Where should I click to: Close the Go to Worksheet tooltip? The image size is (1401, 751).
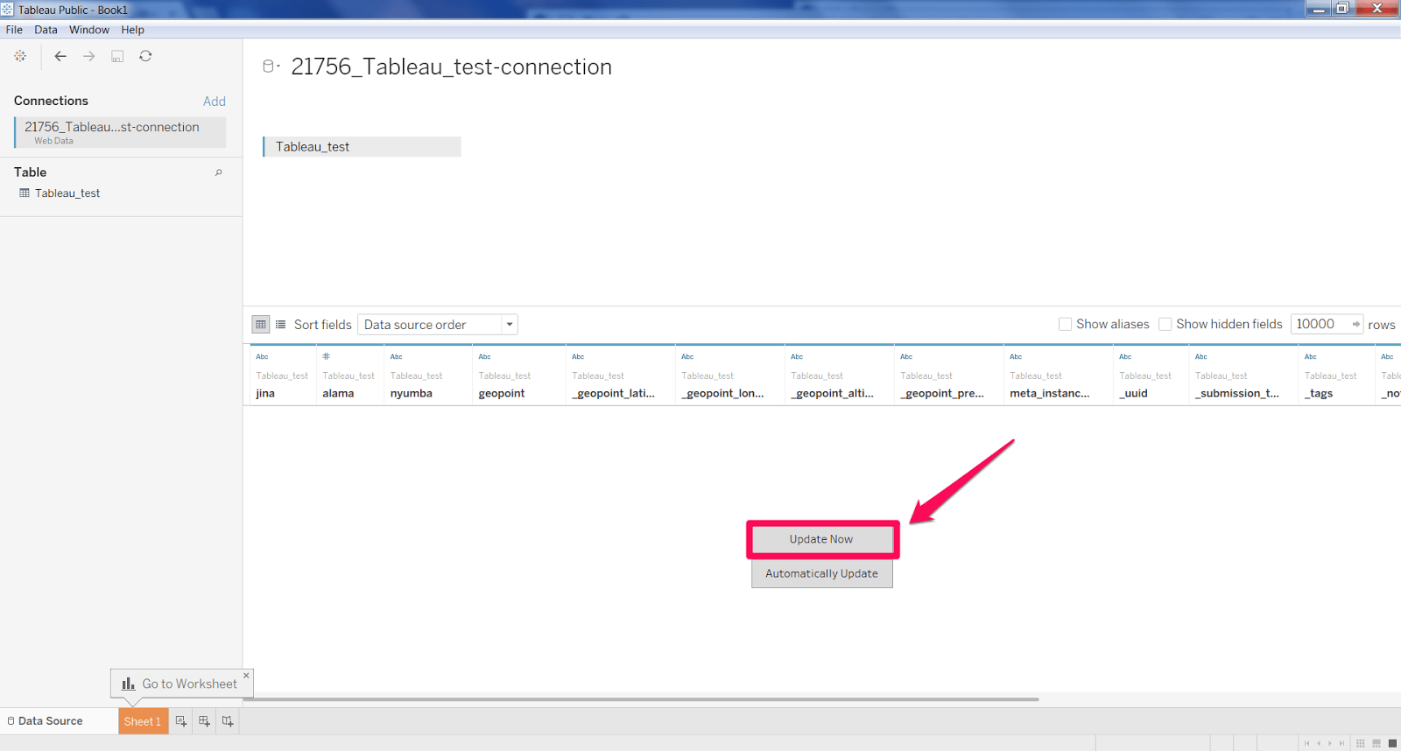point(246,675)
